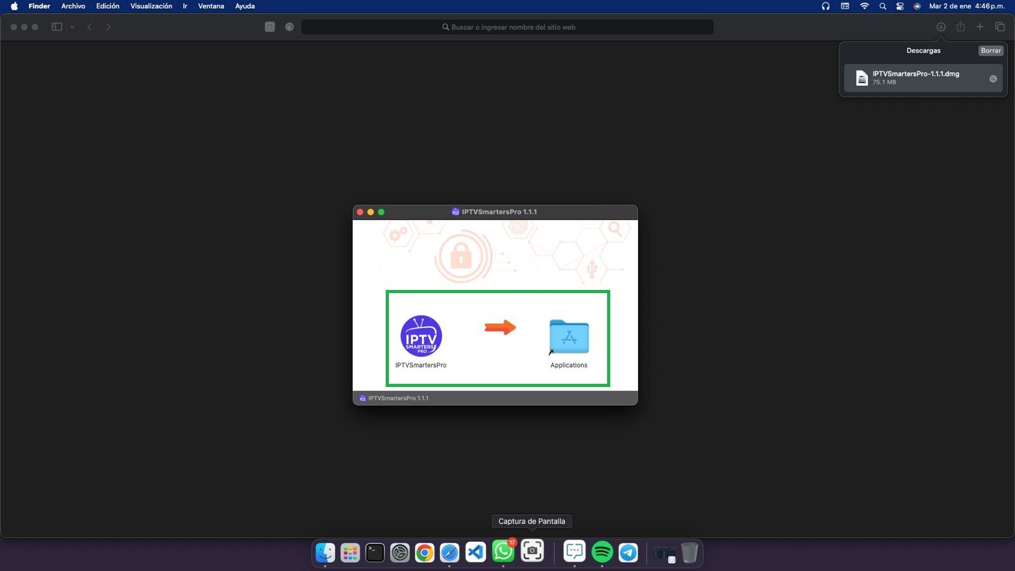Go forward in Safari

click(108, 27)
